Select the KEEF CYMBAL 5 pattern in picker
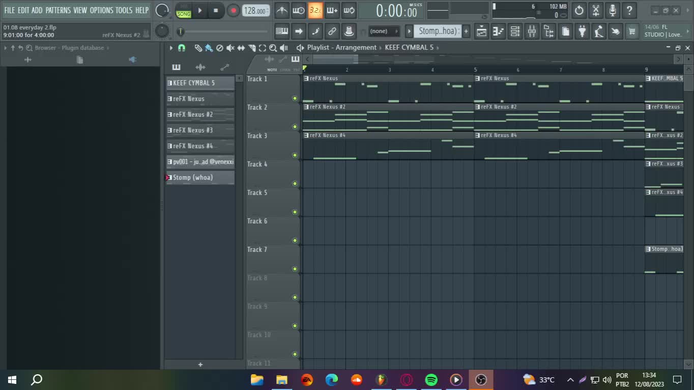The height and width of the screenshot is (390, 694). [200, 83]
